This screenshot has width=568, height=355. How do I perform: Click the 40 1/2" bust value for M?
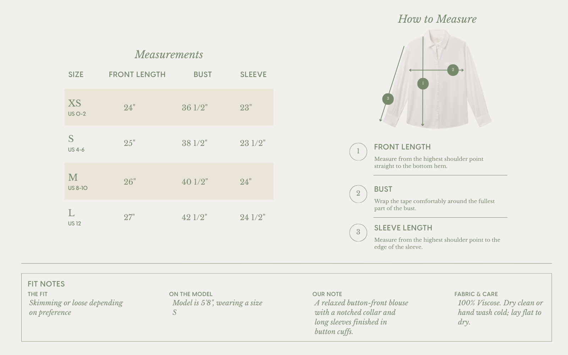[195, 182]
